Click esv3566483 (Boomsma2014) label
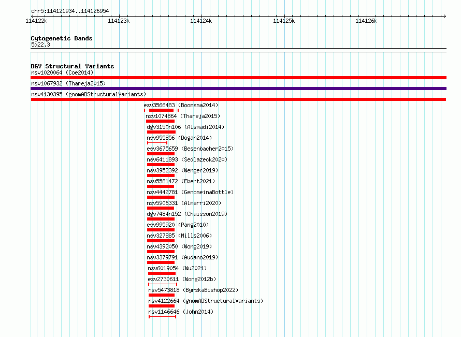The width and height of the screenshot is (461, 337). [181, 105]
